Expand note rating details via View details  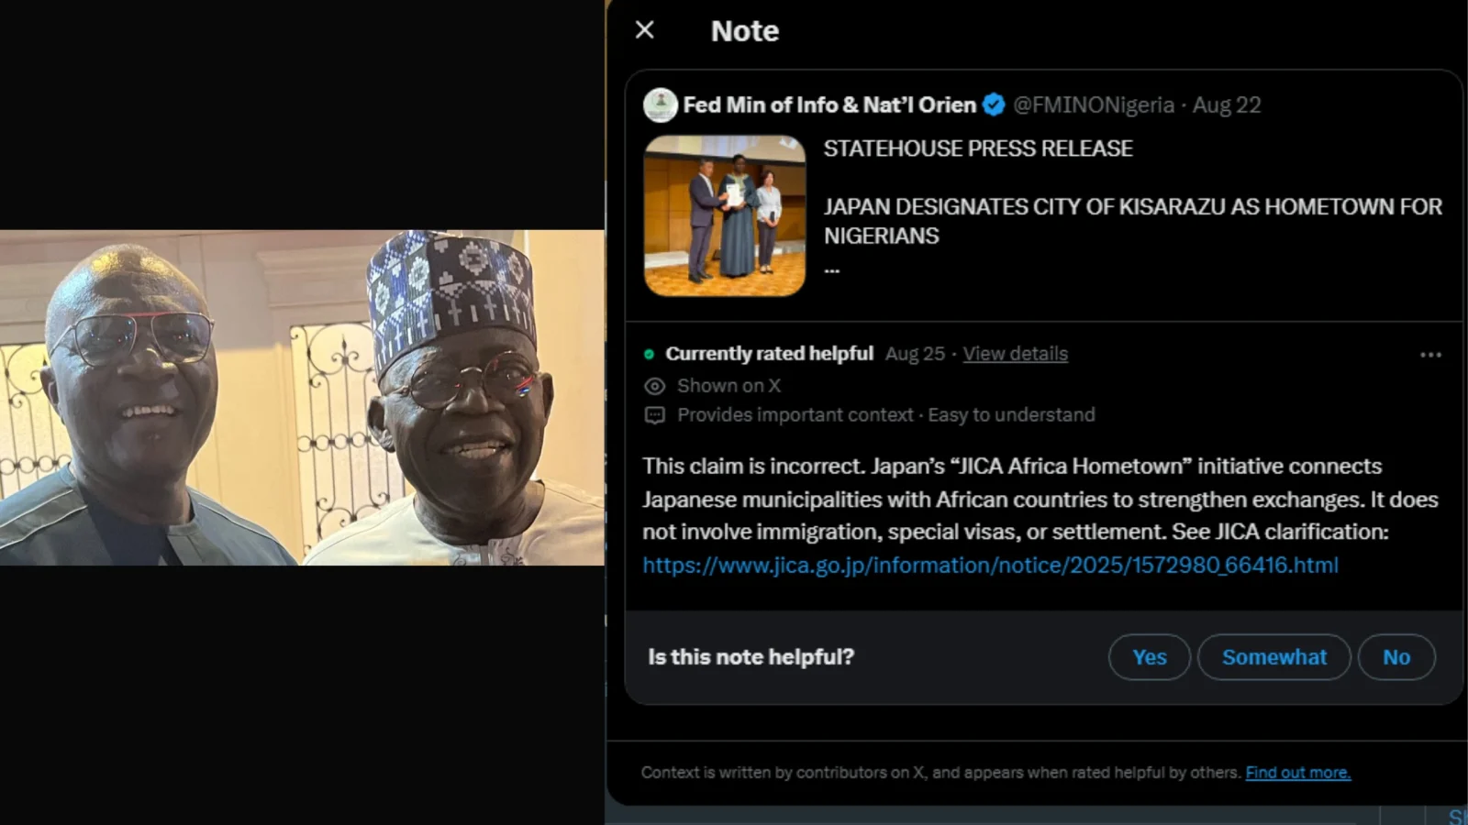1014,353
